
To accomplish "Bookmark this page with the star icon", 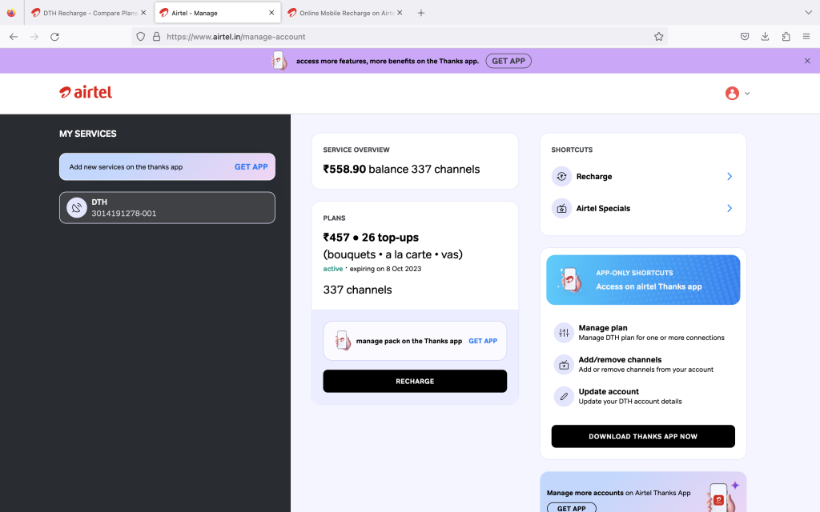I will pos(658,37).
